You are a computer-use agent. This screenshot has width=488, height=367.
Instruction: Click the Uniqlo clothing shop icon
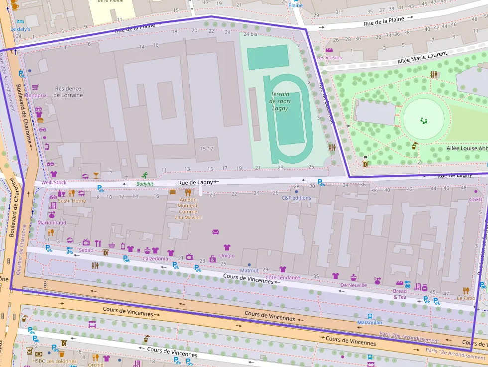(x=227, y=247)
